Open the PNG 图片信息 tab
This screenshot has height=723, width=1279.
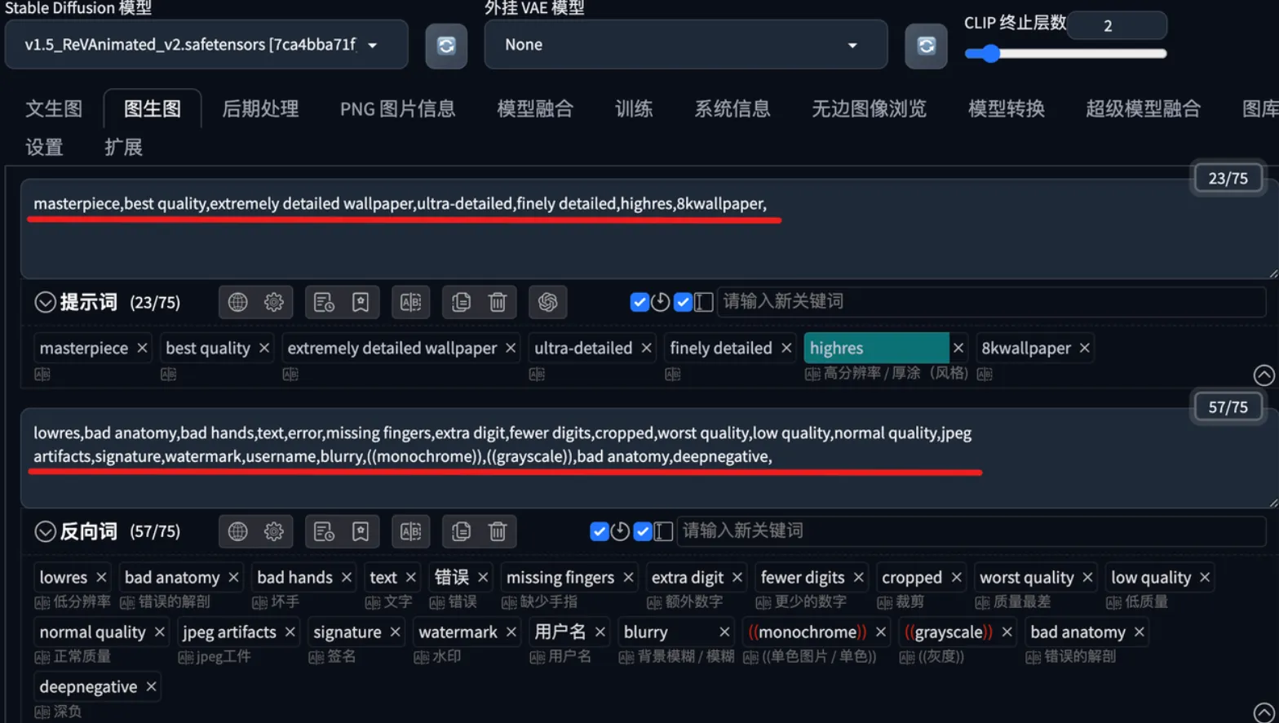397,109
